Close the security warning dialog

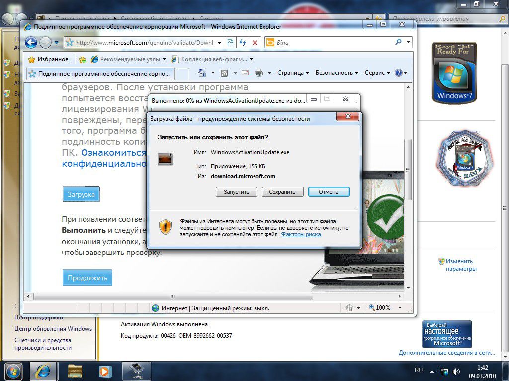(x=348, y=116)
